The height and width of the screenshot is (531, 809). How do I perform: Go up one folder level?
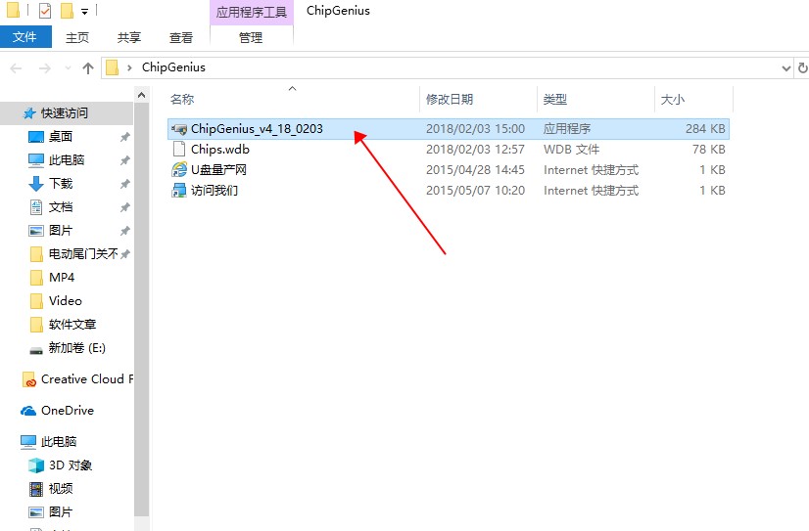pos(88,68)
